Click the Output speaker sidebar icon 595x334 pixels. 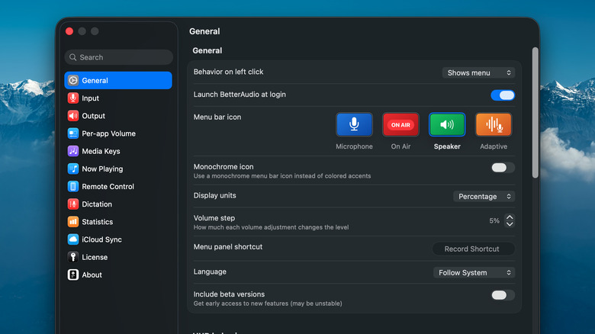[x=73, y=116]
